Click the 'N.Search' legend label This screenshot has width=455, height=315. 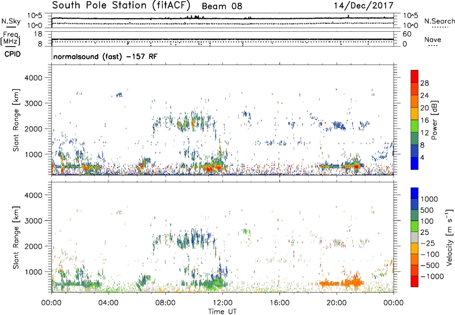(x=440, y=21)
